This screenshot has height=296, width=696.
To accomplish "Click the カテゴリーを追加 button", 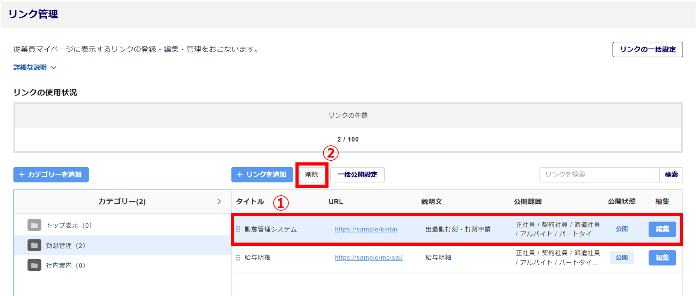I will click(x=51, y=175).
